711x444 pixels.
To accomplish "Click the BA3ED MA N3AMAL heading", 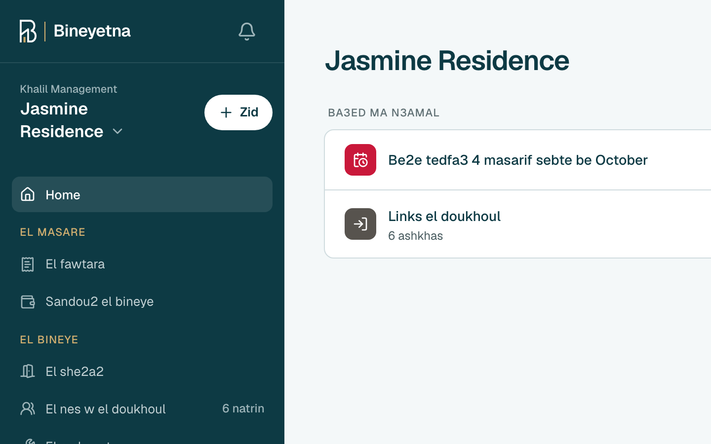I will tap(384, 112).
